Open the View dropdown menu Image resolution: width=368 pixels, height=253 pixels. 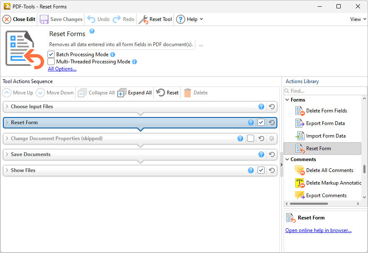(x=357, y=19)
